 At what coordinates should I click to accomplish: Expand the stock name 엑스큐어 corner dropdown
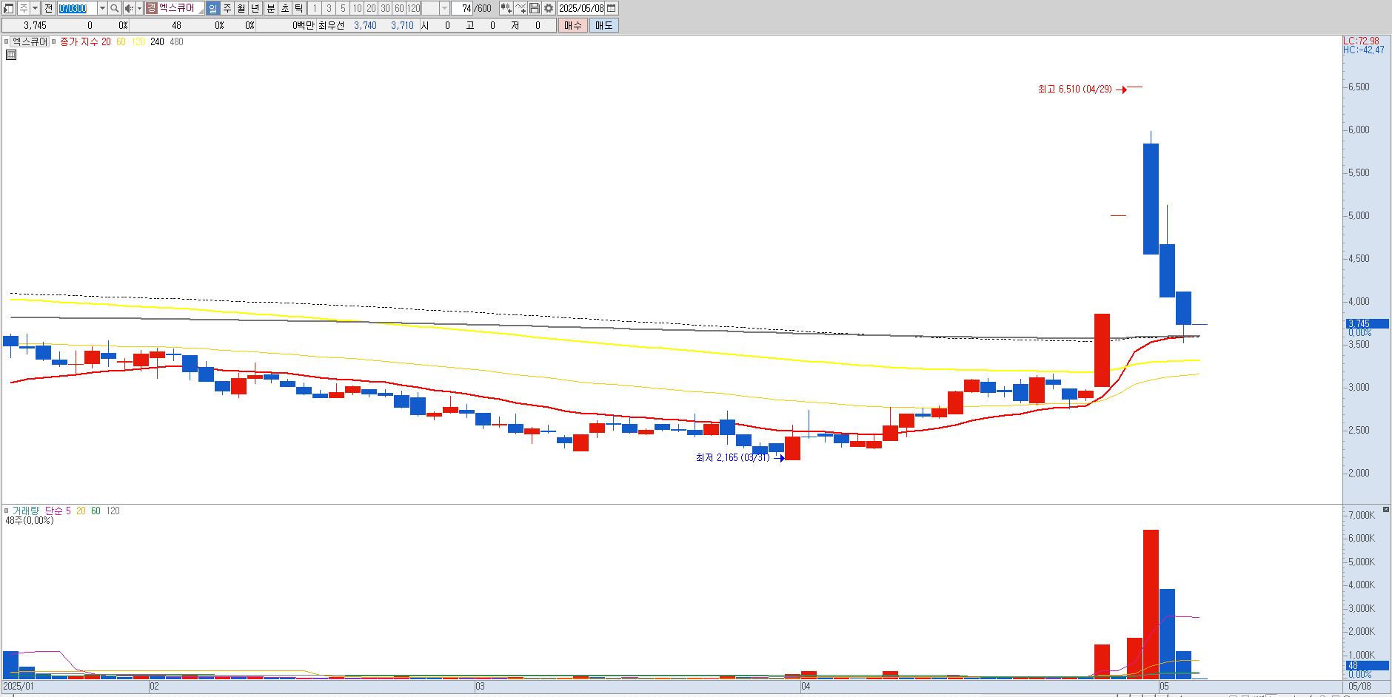click(201, 12)
